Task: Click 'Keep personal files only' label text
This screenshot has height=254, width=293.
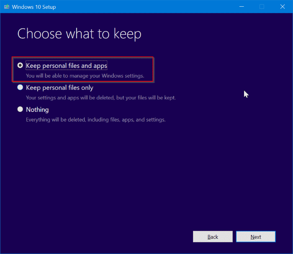Action: (x=59, y=88)
